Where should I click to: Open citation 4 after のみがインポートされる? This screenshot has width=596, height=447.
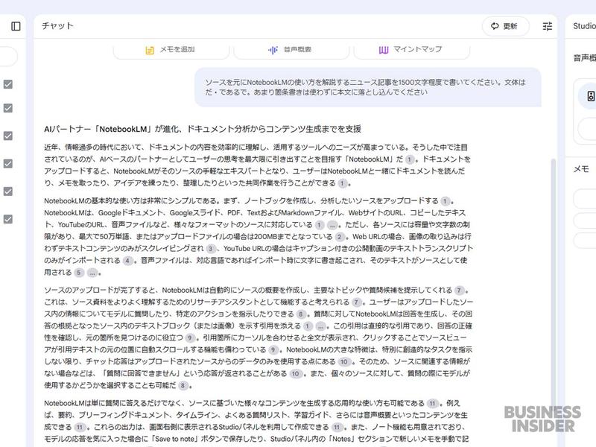pyautogui.click(x=128, y=261)
